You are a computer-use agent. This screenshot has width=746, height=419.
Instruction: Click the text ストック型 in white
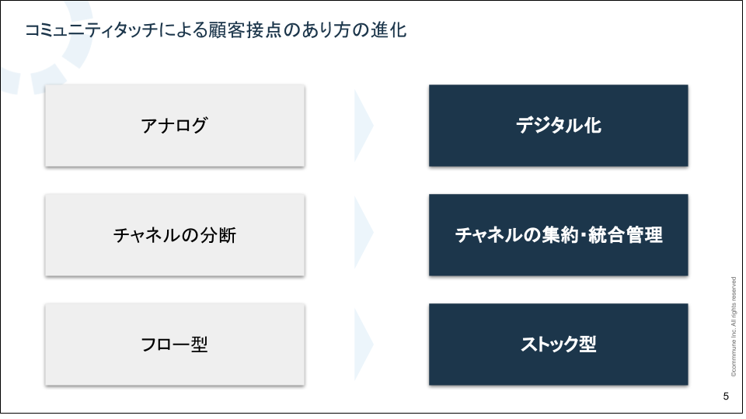click(558, 345)
